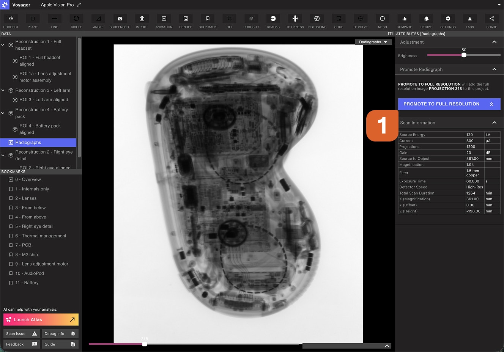
Task: Select the ROI crop tool
Action: 229,19
